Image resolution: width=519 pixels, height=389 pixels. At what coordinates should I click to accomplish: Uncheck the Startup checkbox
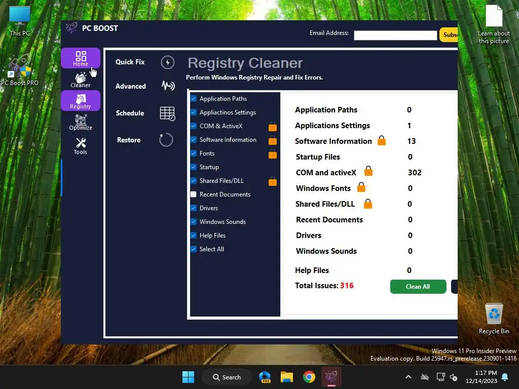click(194, 167)
